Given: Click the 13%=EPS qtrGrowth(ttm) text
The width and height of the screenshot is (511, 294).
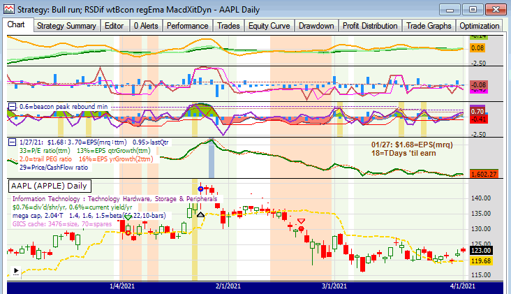Looking at the screenshot, I should [x=114, y=151].
